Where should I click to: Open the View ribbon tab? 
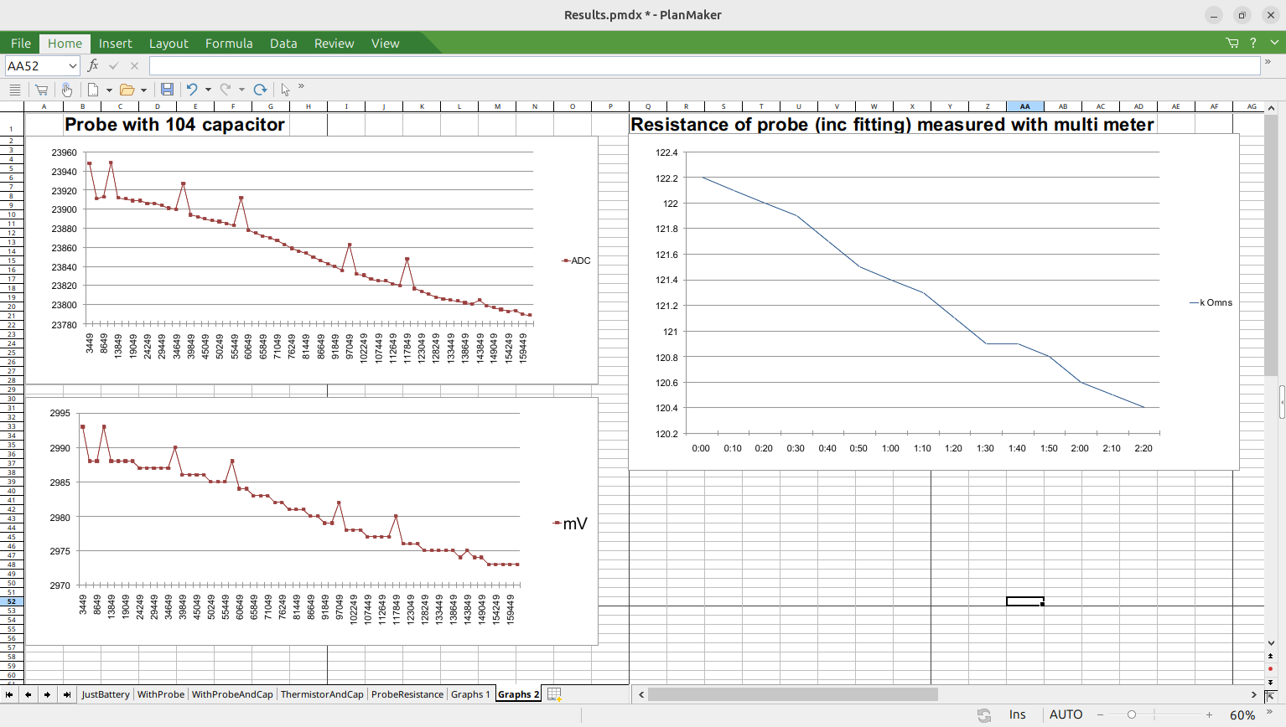tap(385, 44)
